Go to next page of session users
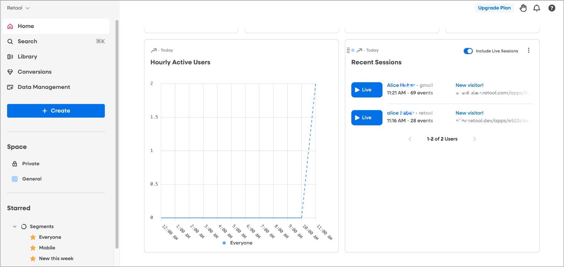 (474, 139)
